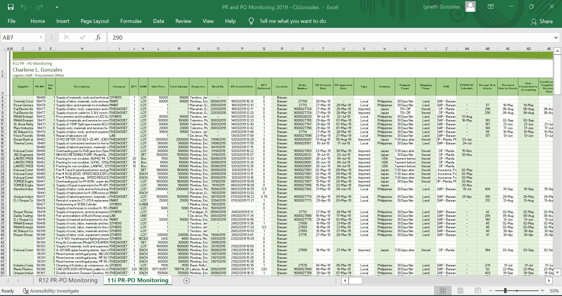Open the Data tab
Screen dimensions: 562x296
158,21
